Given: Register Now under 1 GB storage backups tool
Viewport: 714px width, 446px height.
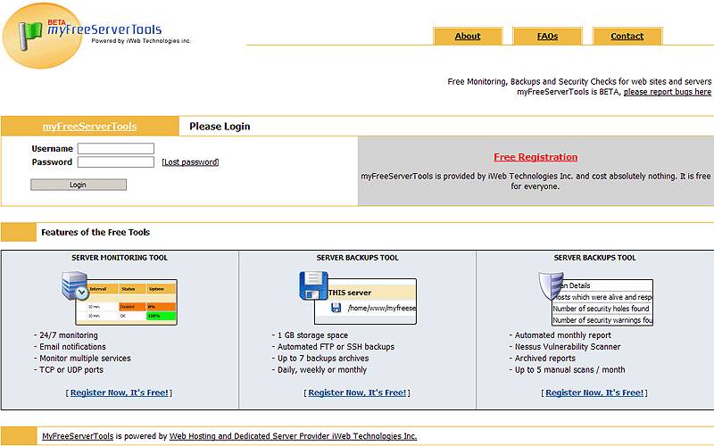Looking at the screenshot, I should click(357, 392).
